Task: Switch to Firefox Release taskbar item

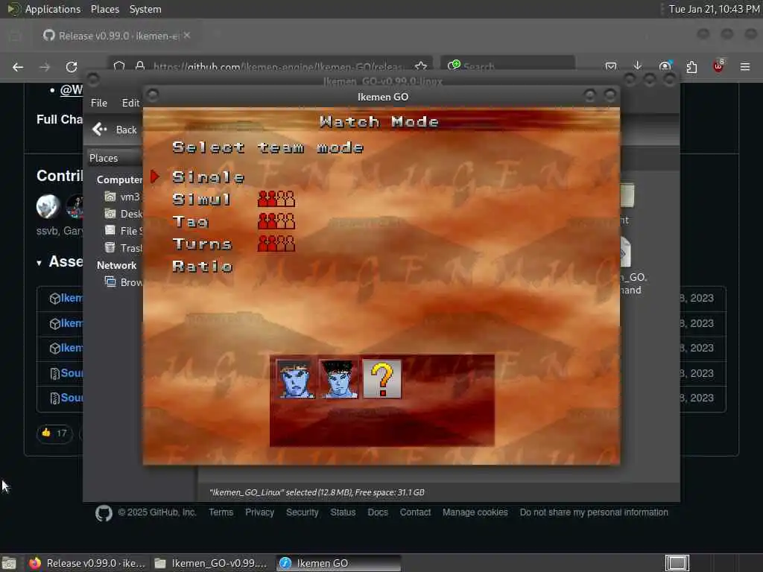Action: tap(86, 563)
